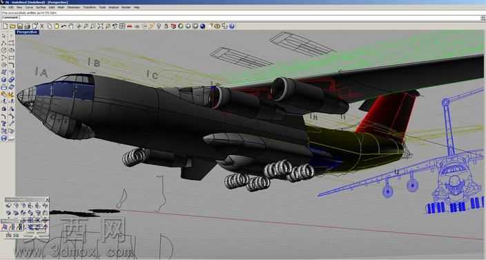
Task: Click the Cut scissors icon
Action: [x=42, y=26]
